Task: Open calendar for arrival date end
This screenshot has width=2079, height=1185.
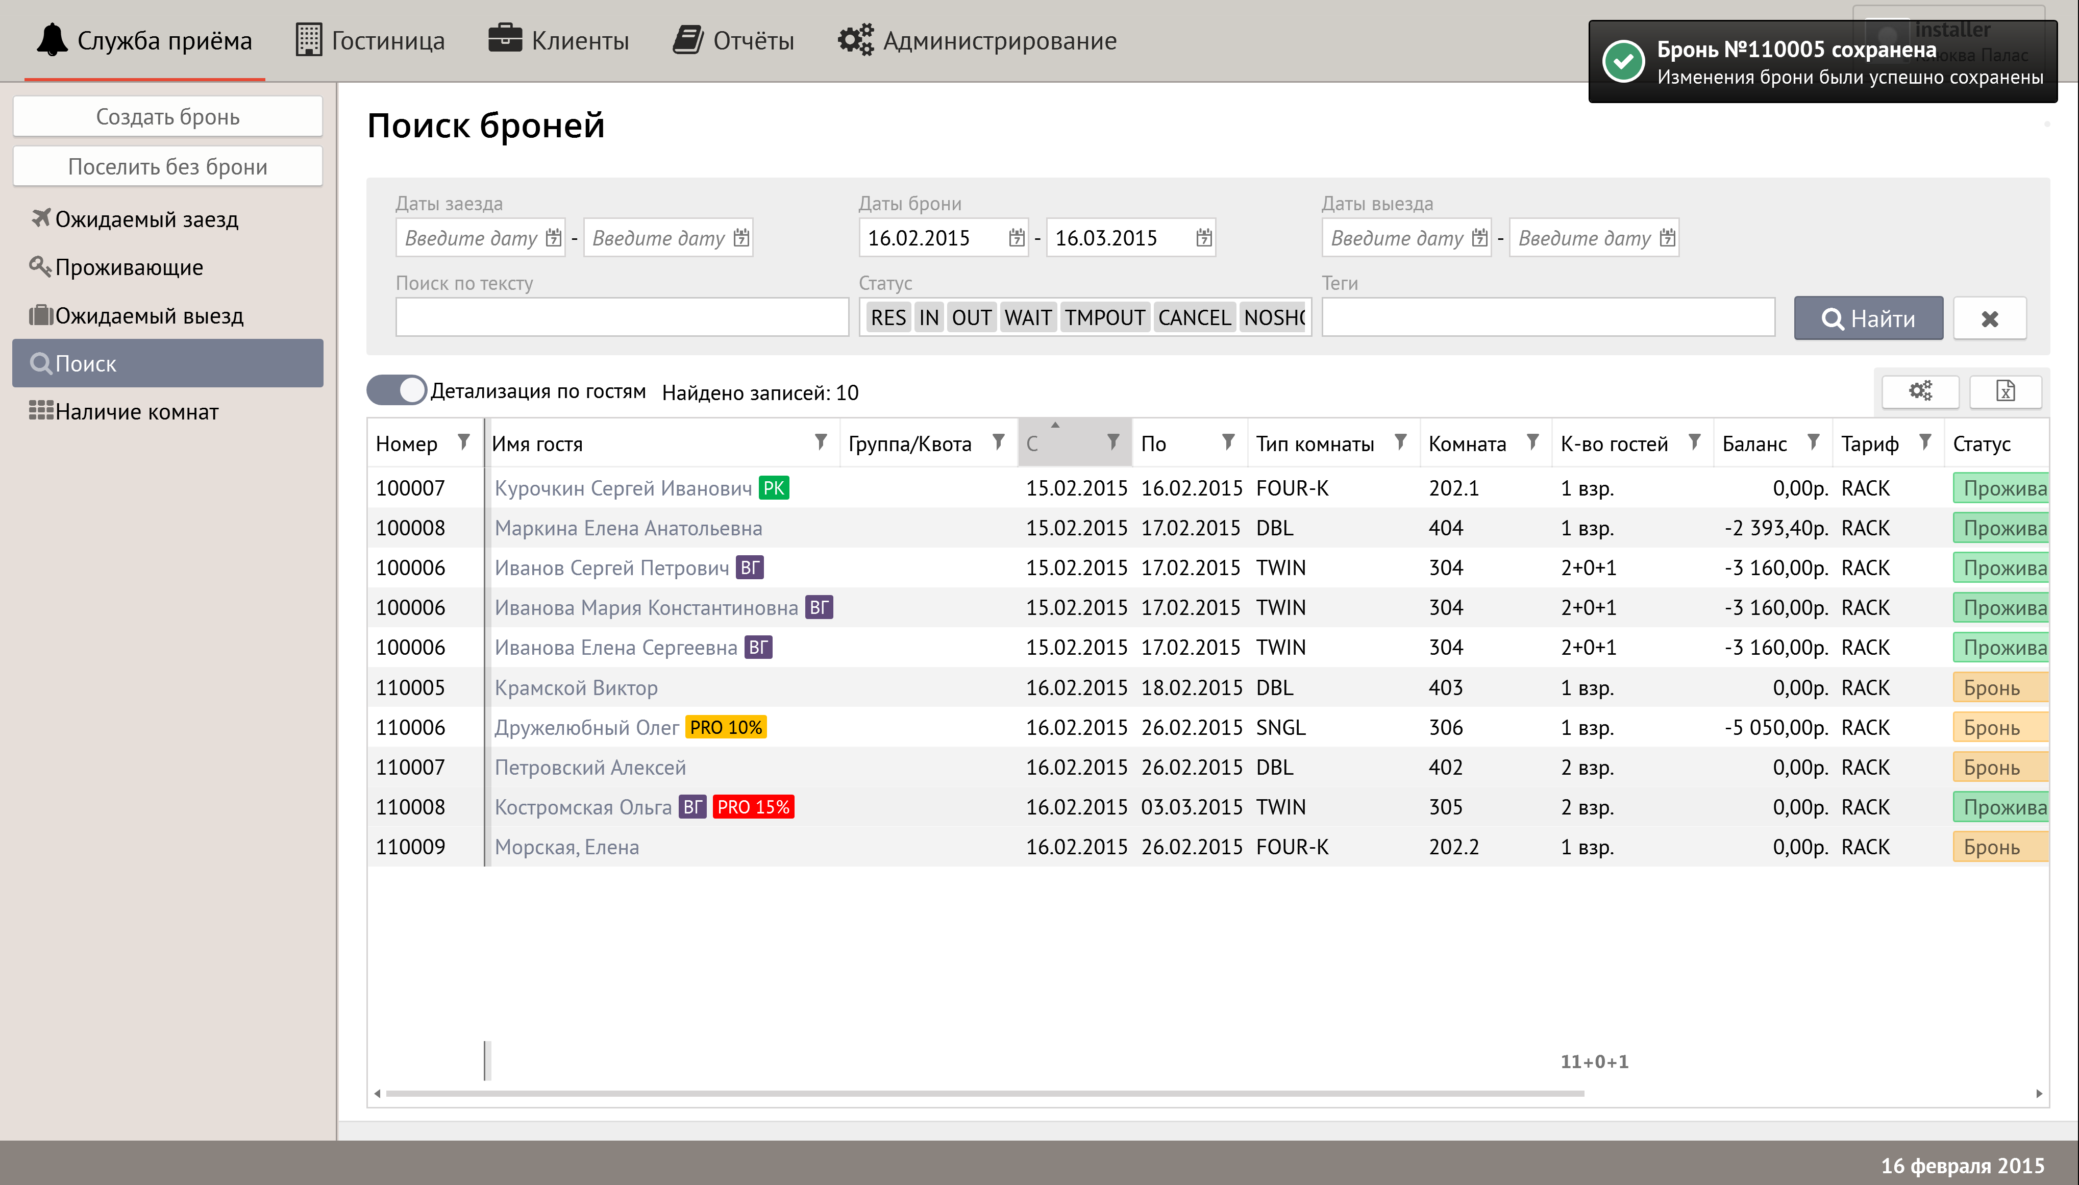Action: 740,238
